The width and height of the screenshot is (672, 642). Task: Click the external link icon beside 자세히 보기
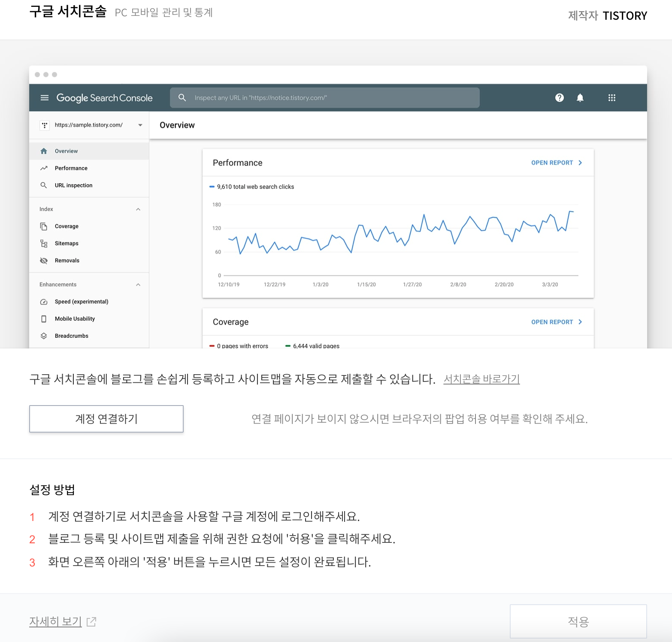tap(91, 621)
